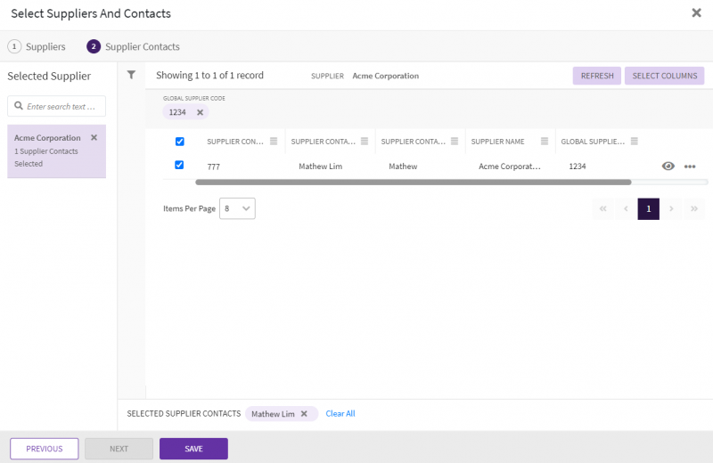Screen dimensions: 713x463
Task: Open Supplier Name column menu icon
Action: (x=543, y=142)
